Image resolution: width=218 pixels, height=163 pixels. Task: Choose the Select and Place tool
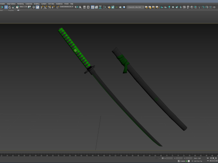(x=17, y=7)
